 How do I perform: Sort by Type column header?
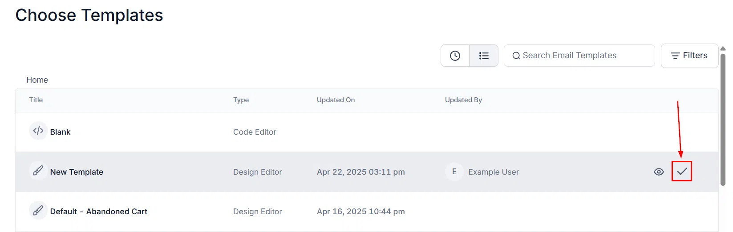[x=241, y=100]
